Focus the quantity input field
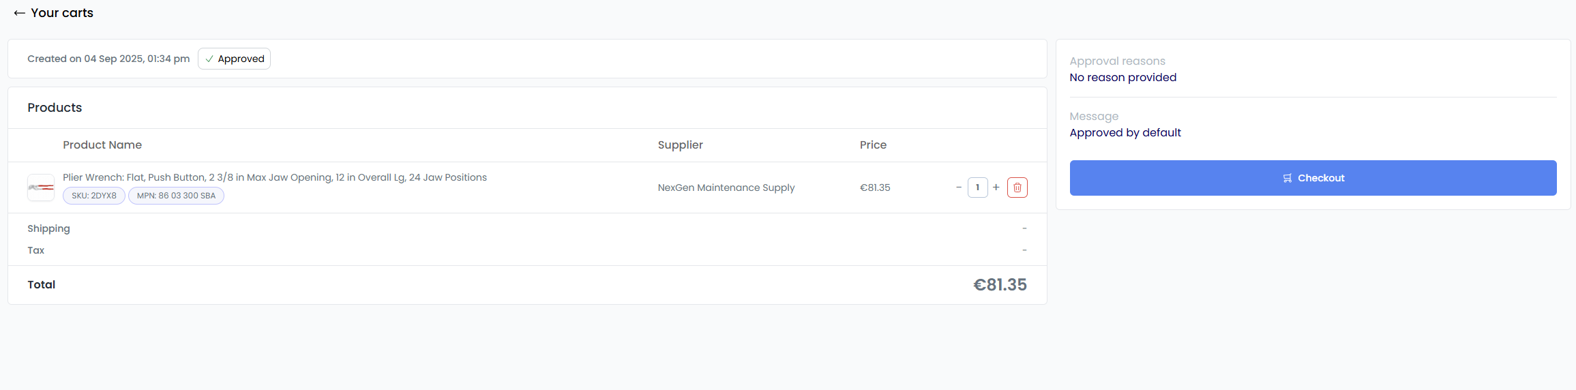The image size is (1576, 390). click(x=977, y=187)
